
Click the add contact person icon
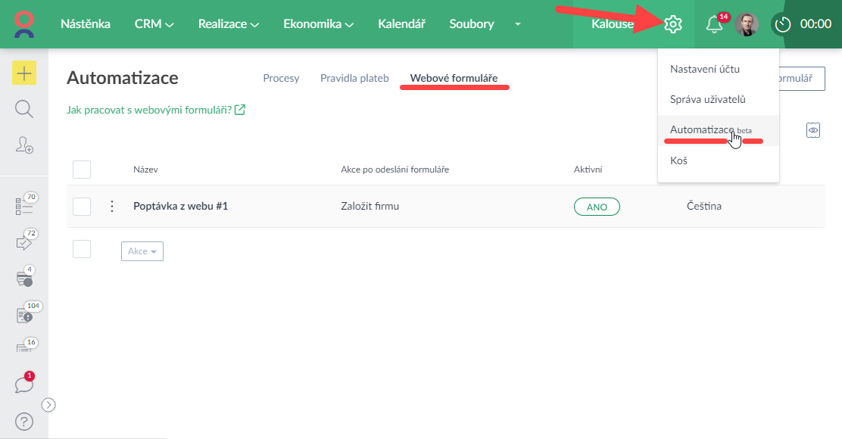(24, 145)
